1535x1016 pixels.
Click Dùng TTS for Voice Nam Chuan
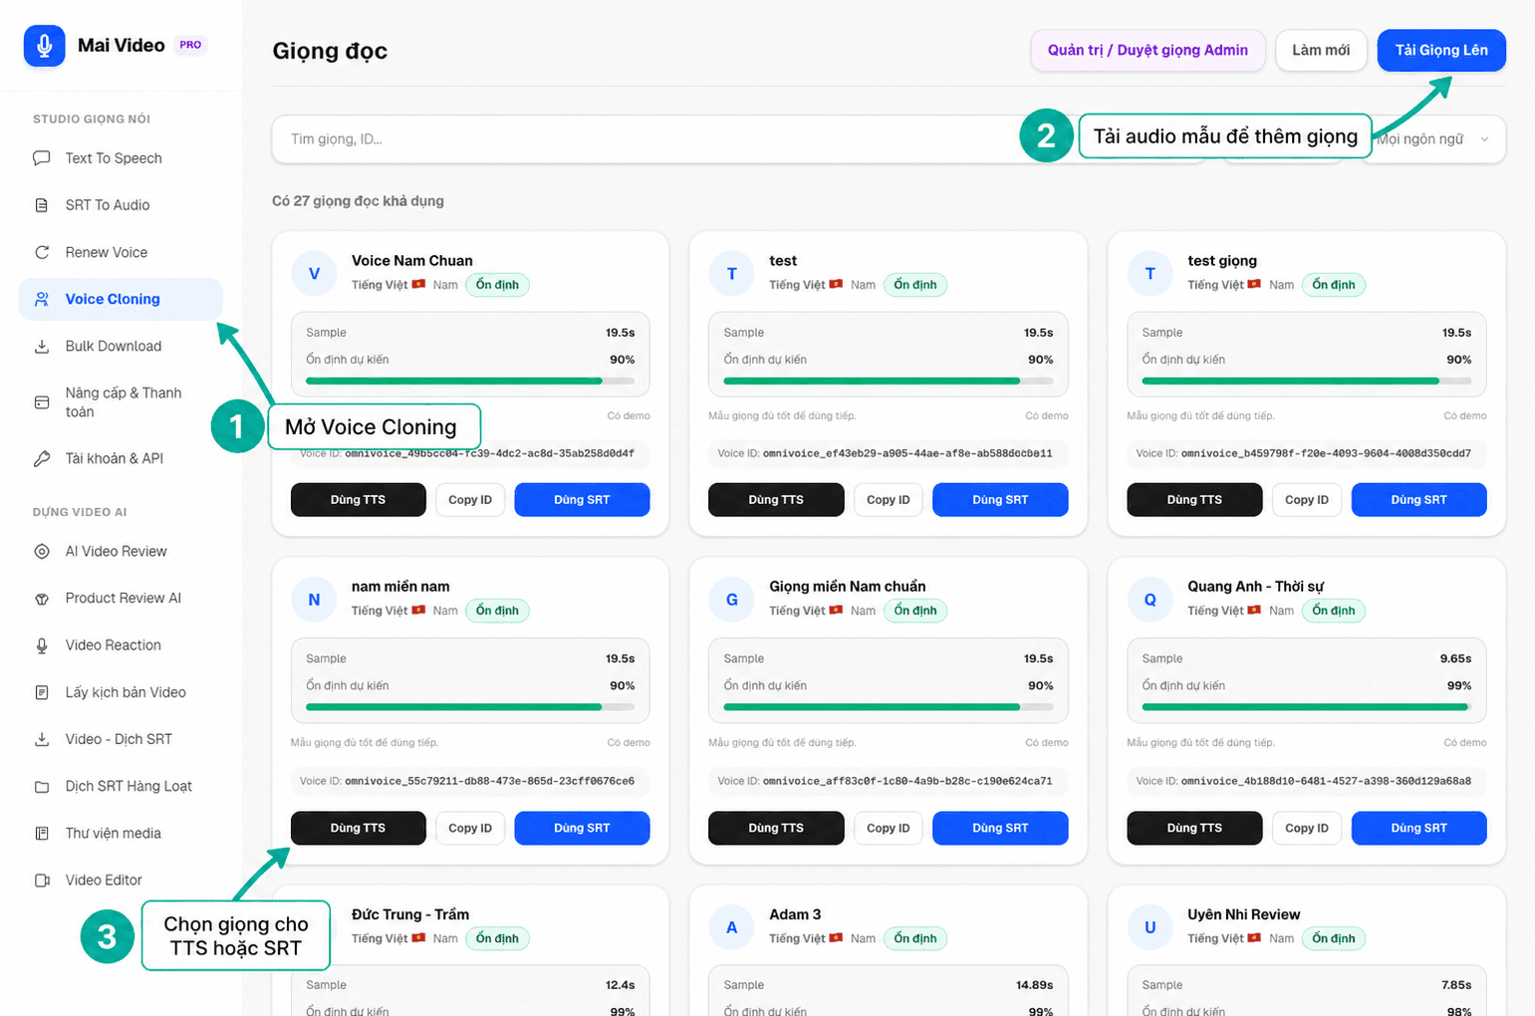click(x=358, y=500)
